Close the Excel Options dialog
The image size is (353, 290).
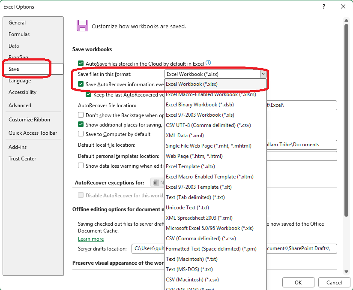point(343,6)
